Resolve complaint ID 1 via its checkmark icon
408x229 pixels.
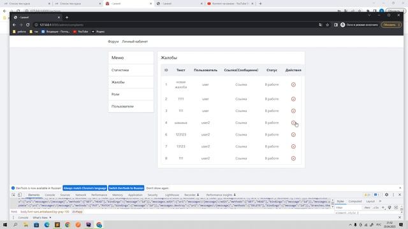coord(293,85)
